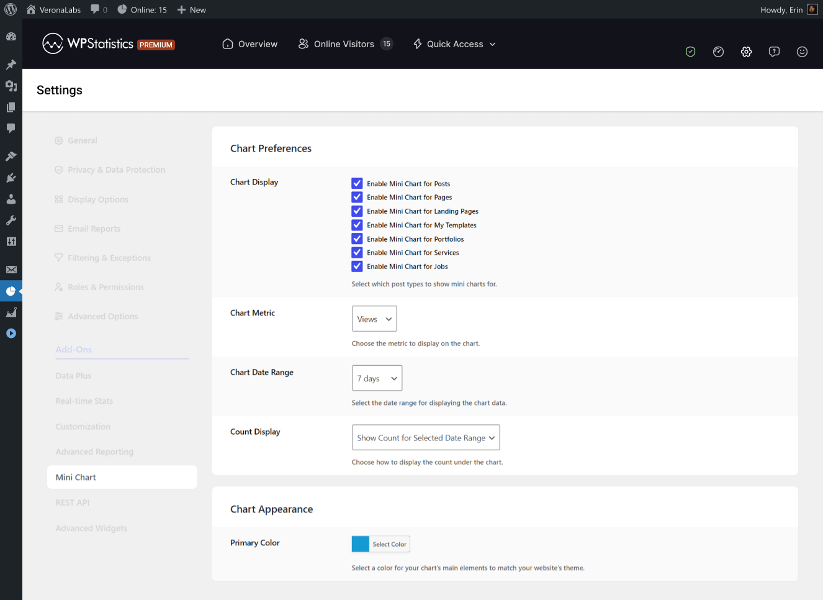Image resolution: width=823 pixels, height=600 pixels.
Task: Open the Overview tab
Action: [250, 44]
